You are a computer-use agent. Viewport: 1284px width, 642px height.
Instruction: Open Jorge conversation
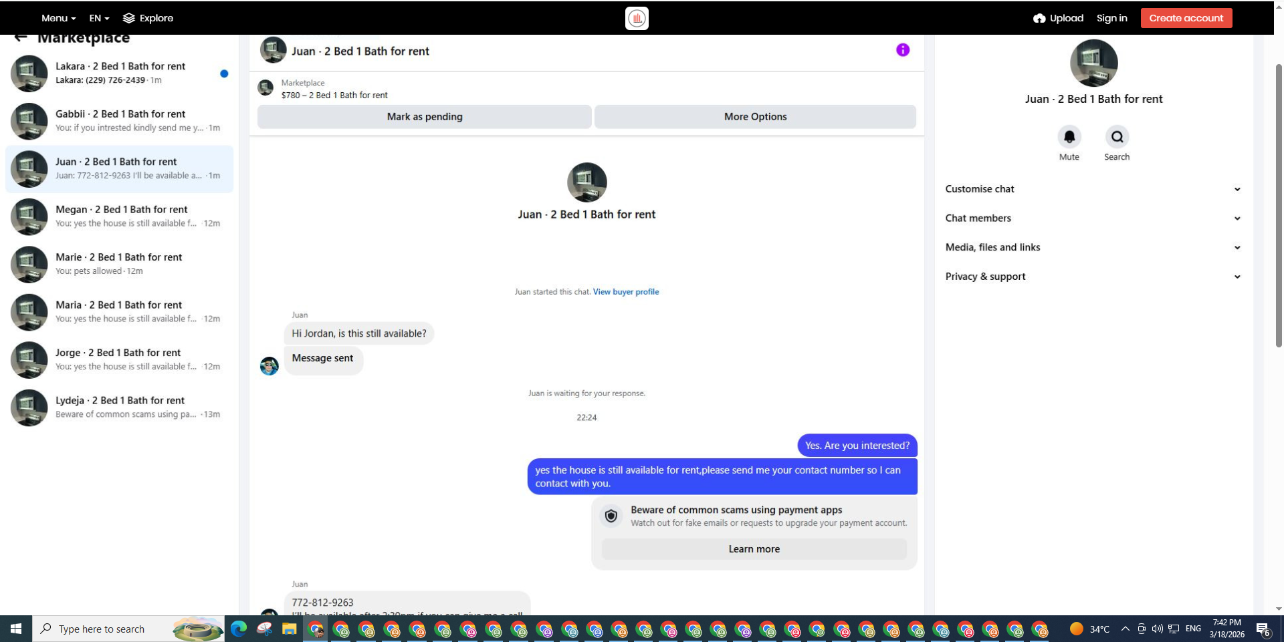119,360
